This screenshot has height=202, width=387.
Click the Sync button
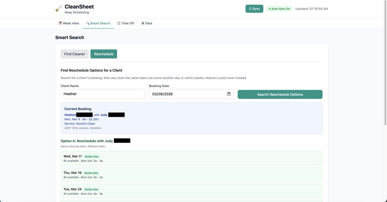[x=254, y=9]
